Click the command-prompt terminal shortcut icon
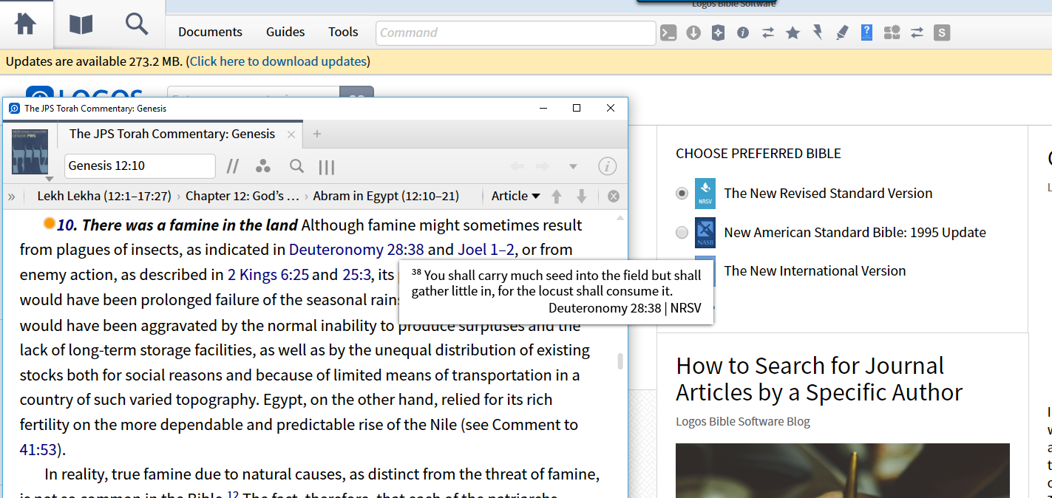This screenshot has width=1052, height=498. (x=668, y=33)
